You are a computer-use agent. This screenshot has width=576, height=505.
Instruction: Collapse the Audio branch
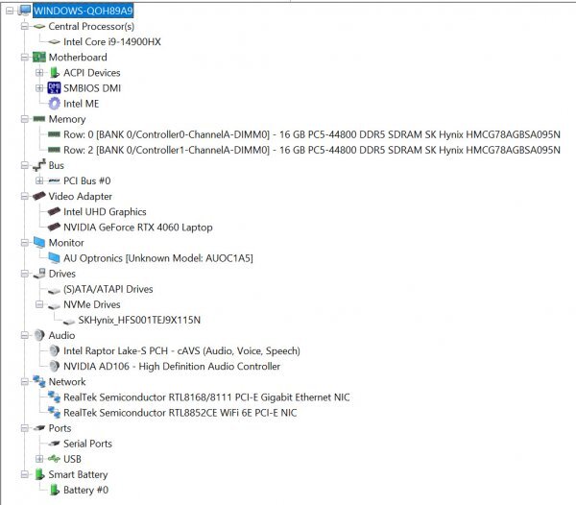tap(25, 335)
